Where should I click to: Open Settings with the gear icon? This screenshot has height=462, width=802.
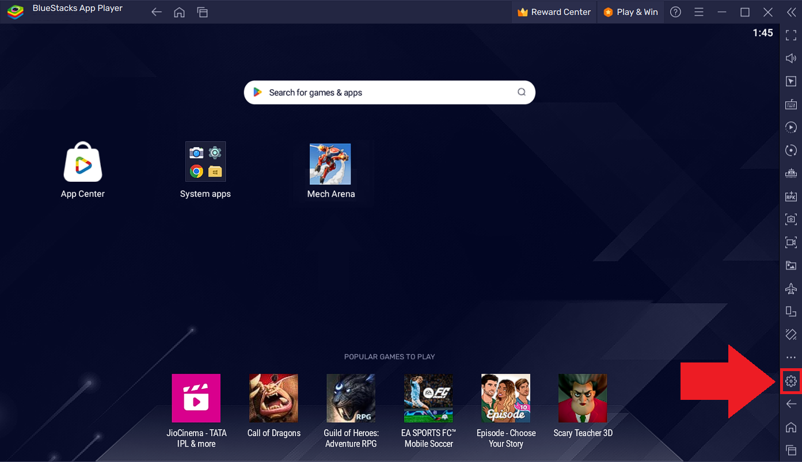[791, 381]
